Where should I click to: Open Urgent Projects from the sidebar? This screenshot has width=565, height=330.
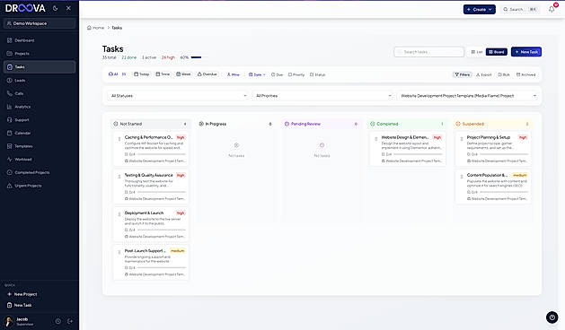click(40, 186)
